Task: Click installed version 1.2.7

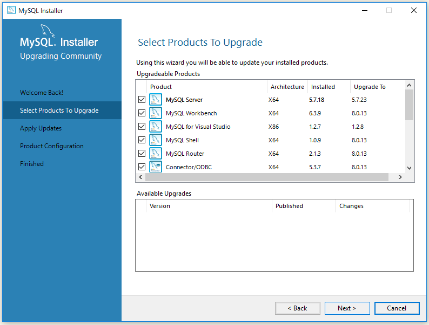Action: (x=315, y=127)
